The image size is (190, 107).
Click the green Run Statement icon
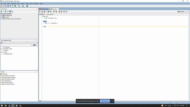40,12
